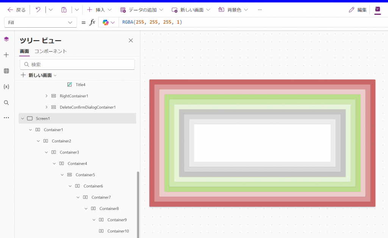The width and height of the screenshot is (388, 238).
Task: Open the Data table icon in sidebar
Action: tap(6, 71)
